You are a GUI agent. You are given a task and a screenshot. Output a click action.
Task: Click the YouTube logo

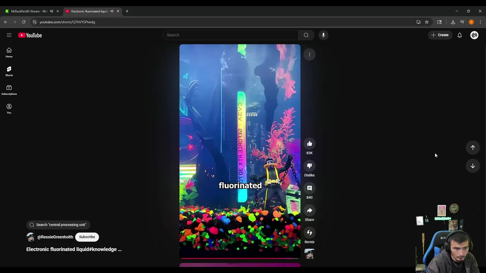(30, 35)
